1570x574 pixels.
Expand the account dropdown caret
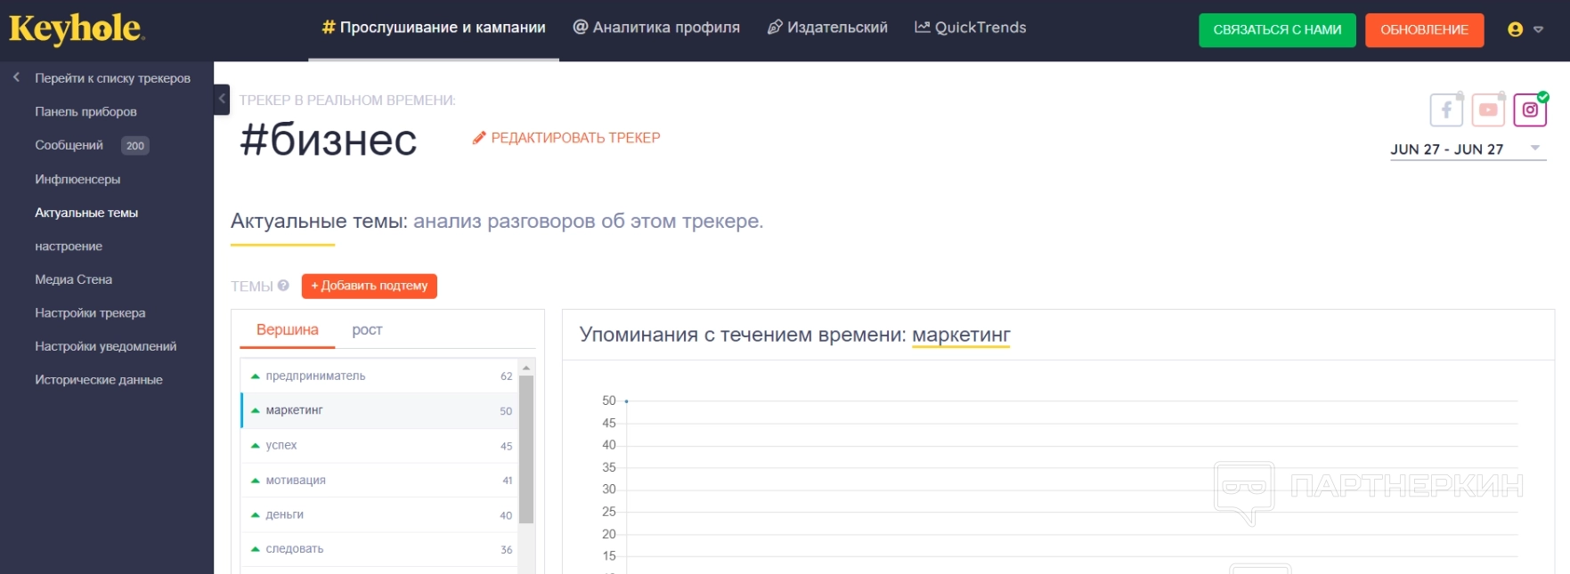(x=1538, y=29)
